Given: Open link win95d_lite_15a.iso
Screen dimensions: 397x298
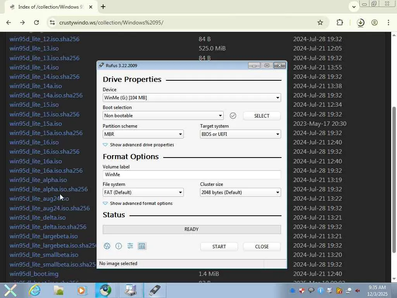Looking at the screenshot, I should [36, 124].
